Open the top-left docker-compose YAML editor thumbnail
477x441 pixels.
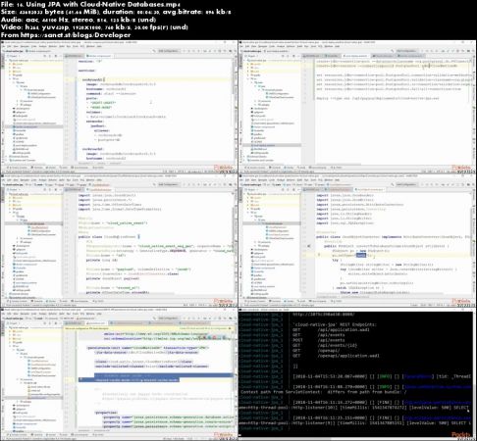tap(119, 107)
